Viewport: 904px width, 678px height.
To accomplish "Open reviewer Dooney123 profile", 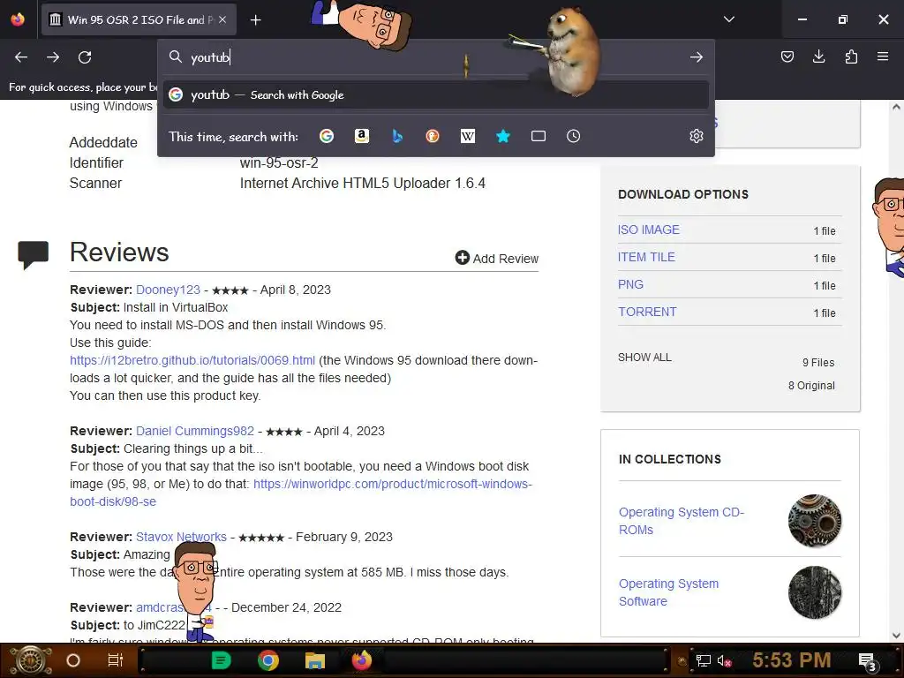I will (168, 290).
